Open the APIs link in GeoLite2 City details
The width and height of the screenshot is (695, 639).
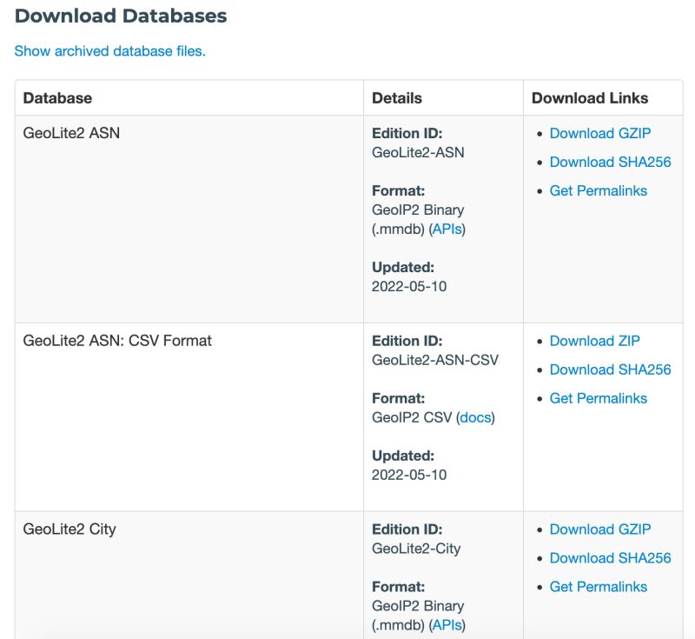click(446, 624)
